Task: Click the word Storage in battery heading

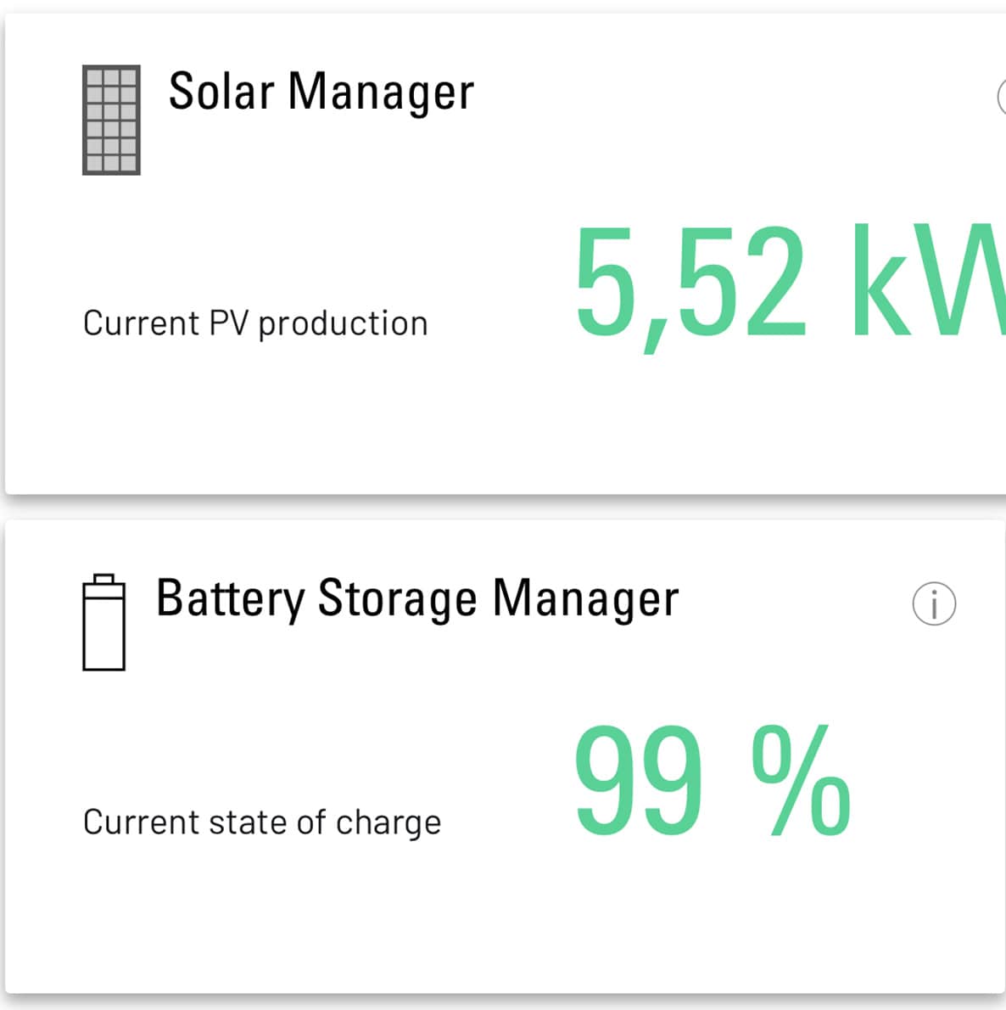Action: pos(397,598)
